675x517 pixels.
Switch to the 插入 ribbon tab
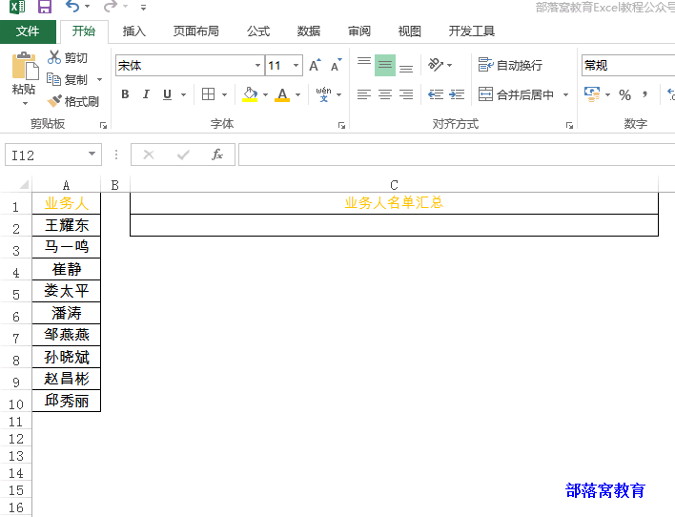coord(134,31)
